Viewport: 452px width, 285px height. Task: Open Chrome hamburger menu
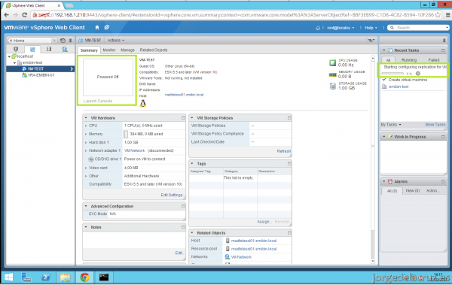[x=447, y=15]
